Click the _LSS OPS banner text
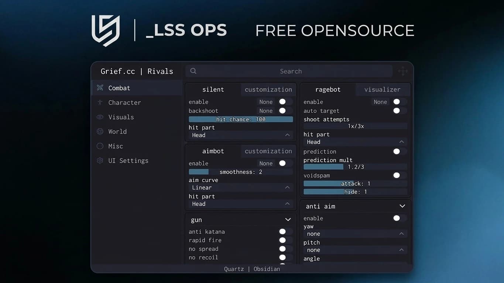The width and height of the screenshot is (504, 283). coord(186,31)
